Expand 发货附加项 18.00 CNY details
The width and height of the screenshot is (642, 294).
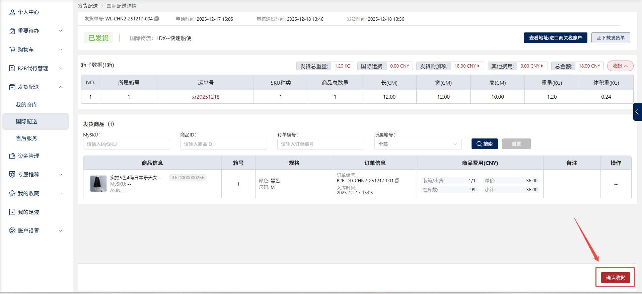click(467, 66)
